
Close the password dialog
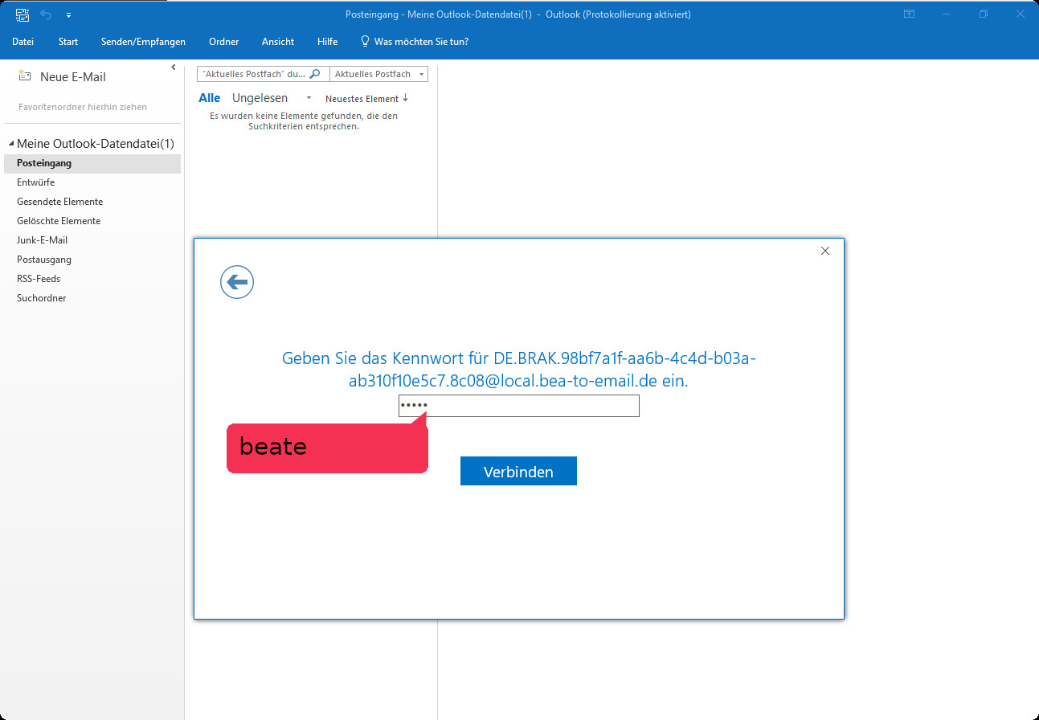pos(825,251)
